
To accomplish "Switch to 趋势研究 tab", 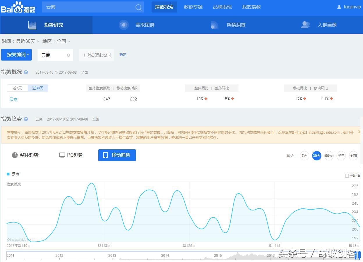I will click(47, 25).
